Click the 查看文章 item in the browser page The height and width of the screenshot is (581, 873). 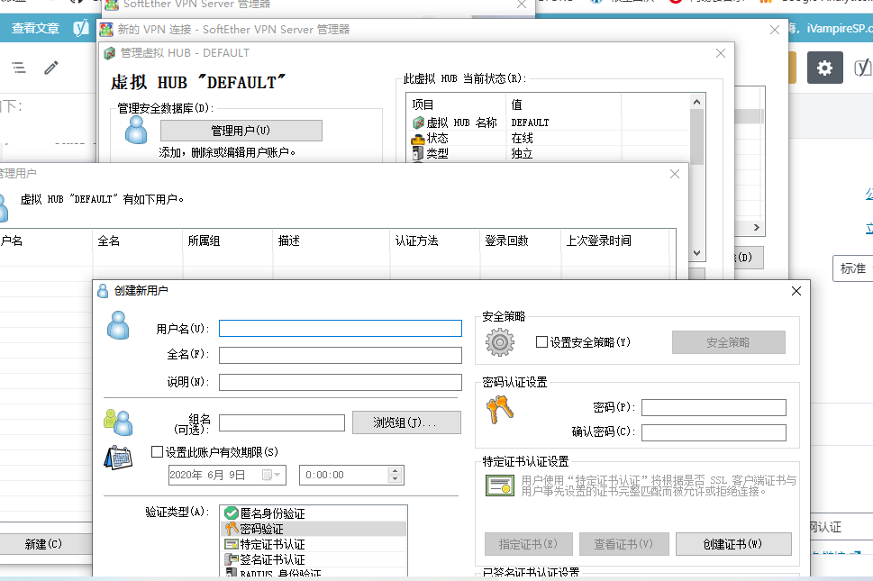[x=36, y=29]
